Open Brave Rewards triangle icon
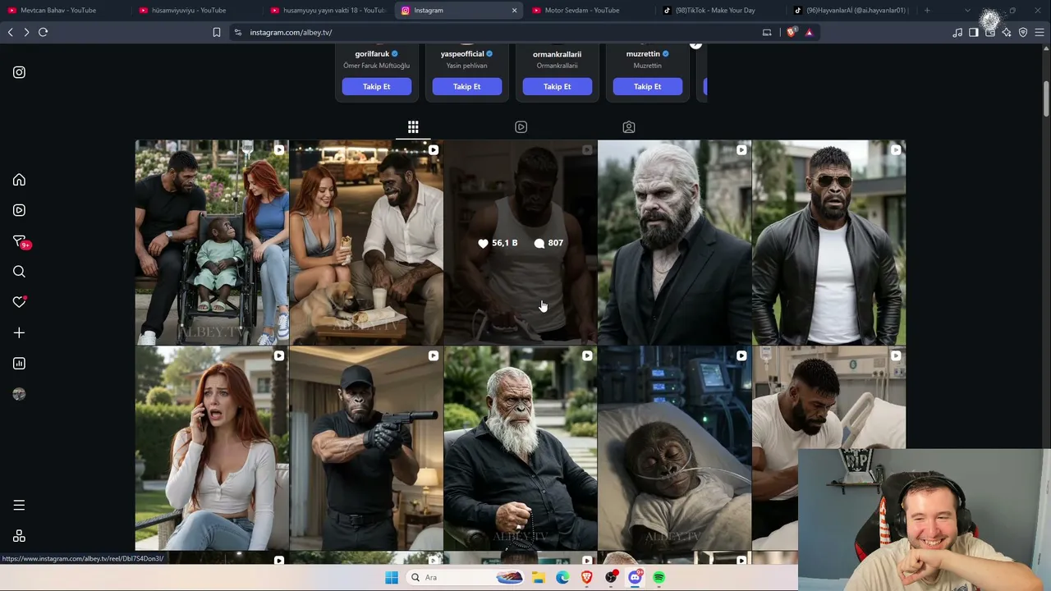Viewport: 1051px width, 591px height. point(809,32)
